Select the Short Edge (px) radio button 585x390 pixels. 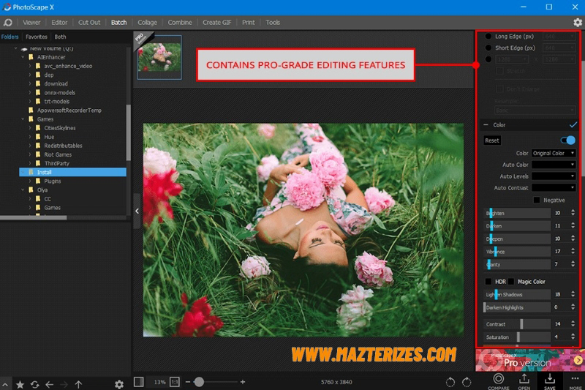[x=488, y=48]
